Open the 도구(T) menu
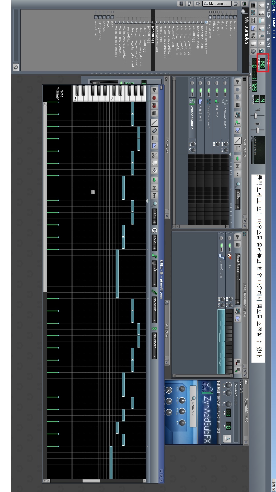 pos(268,43)
